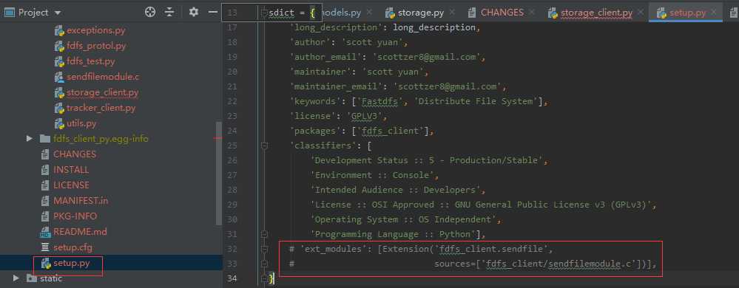
Task: Fold the classifiers block at line 25
Action: coord(264,146)
